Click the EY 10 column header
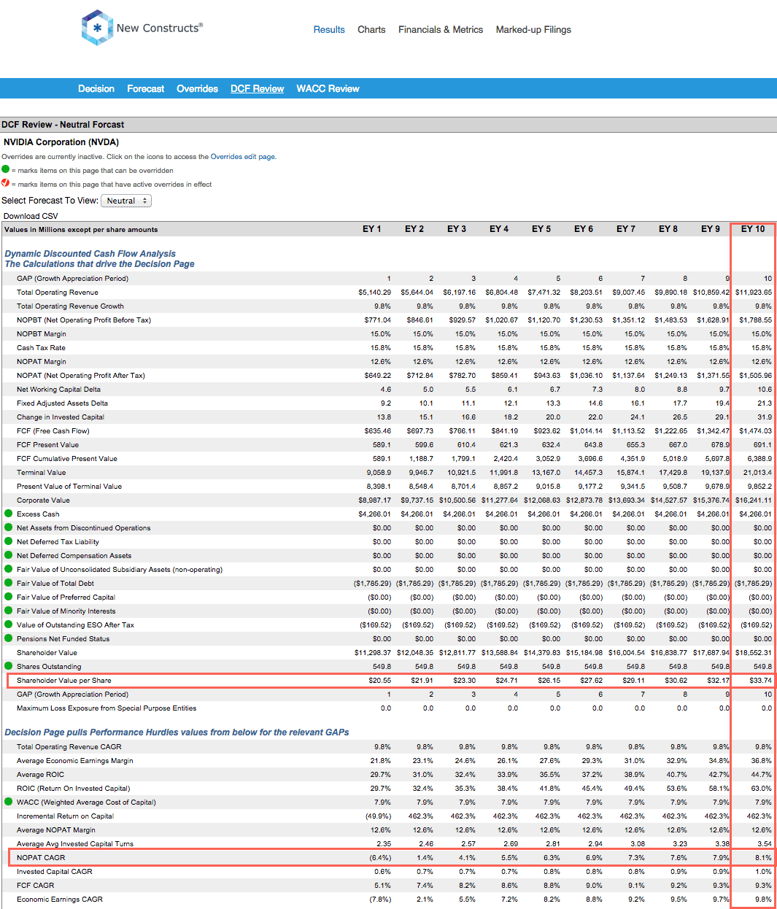 click(753, 229)
